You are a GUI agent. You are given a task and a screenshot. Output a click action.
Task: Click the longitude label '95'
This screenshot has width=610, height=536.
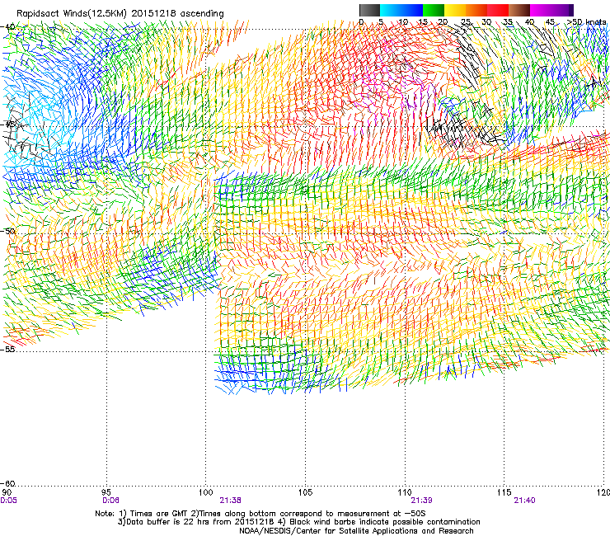tap(106, 493)
